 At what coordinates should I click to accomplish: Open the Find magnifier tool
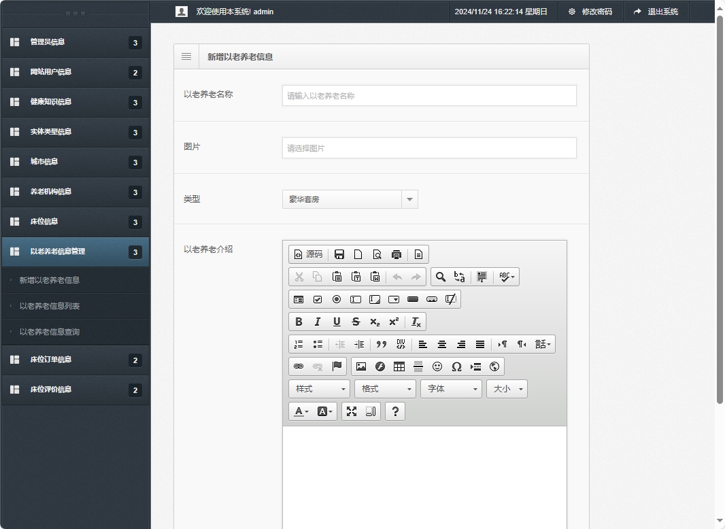pos(441,277)
